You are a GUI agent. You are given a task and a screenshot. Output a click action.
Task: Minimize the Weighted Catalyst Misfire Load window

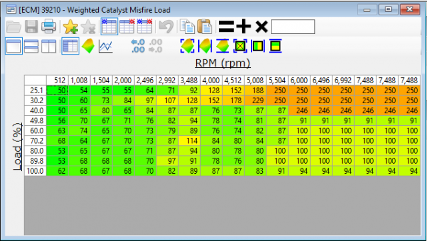366,10
